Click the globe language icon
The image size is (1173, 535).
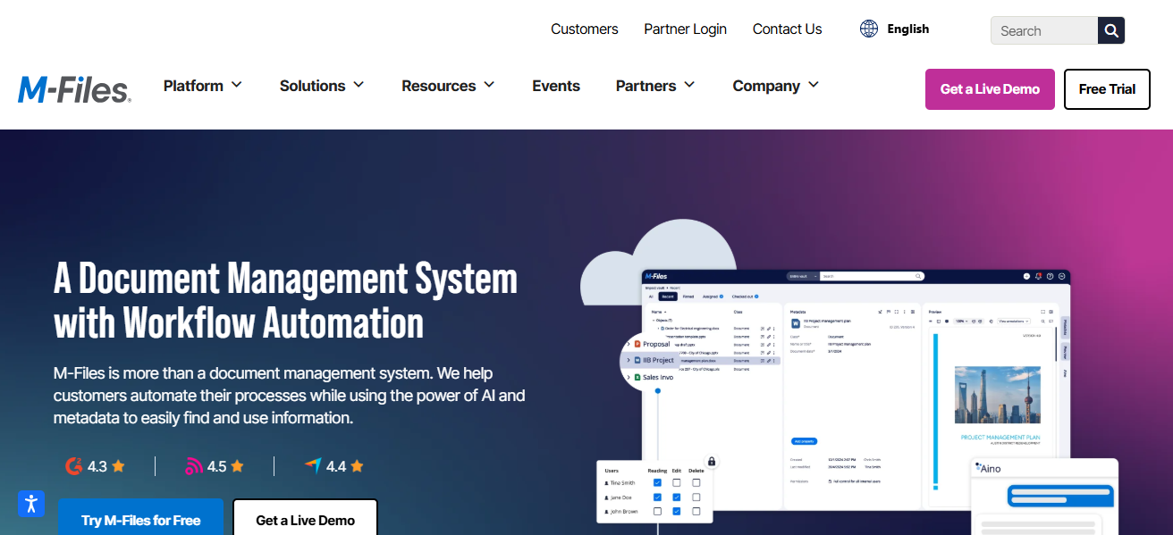pos(869,29)
